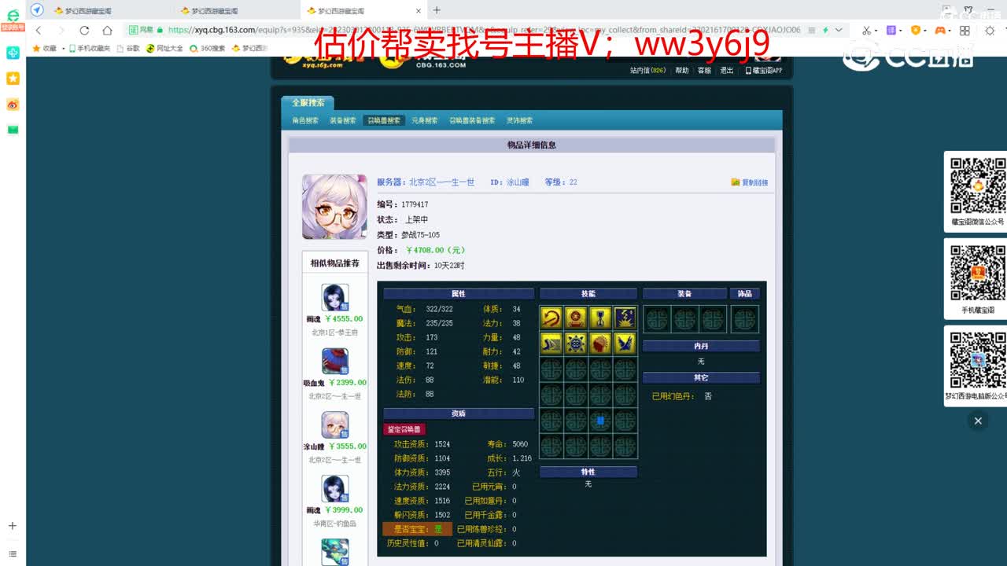
Task: Click the browser refresh icon
Action: tap(84, 29)
